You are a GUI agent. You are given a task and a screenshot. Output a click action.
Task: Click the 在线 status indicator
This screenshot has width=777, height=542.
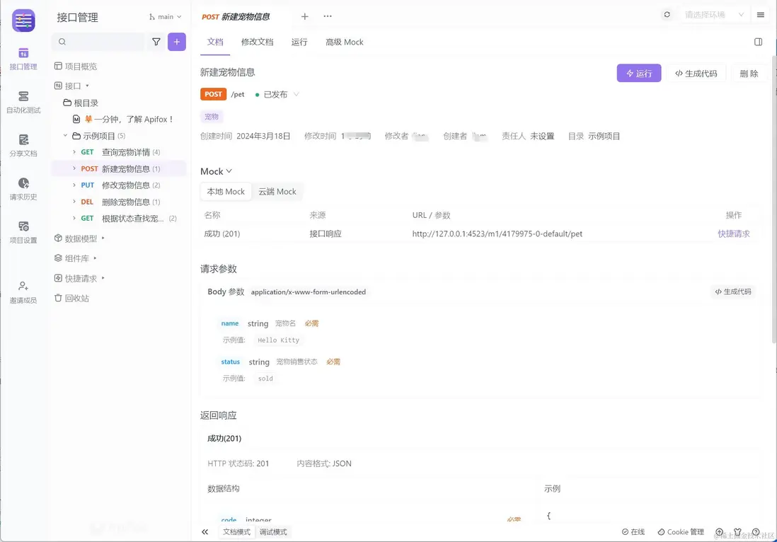[633, 532]
